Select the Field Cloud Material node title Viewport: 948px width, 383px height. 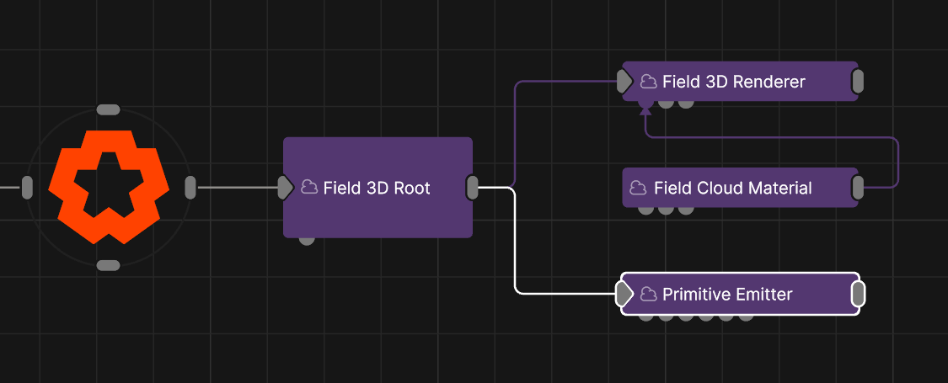pyautogui.click(x=732, y=188)
